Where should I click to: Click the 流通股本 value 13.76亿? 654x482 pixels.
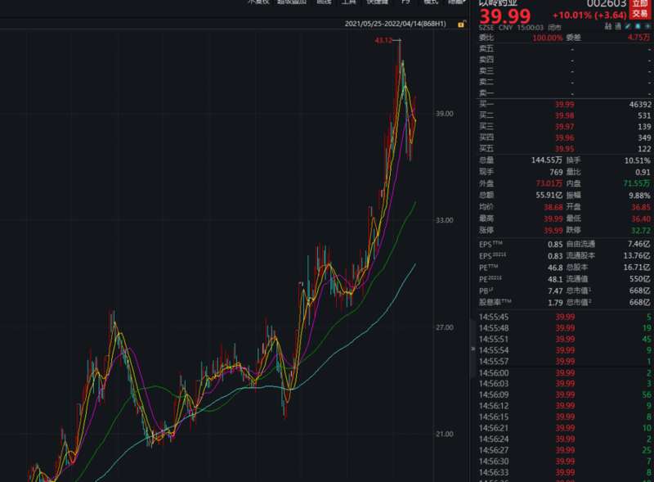[637, 255]
